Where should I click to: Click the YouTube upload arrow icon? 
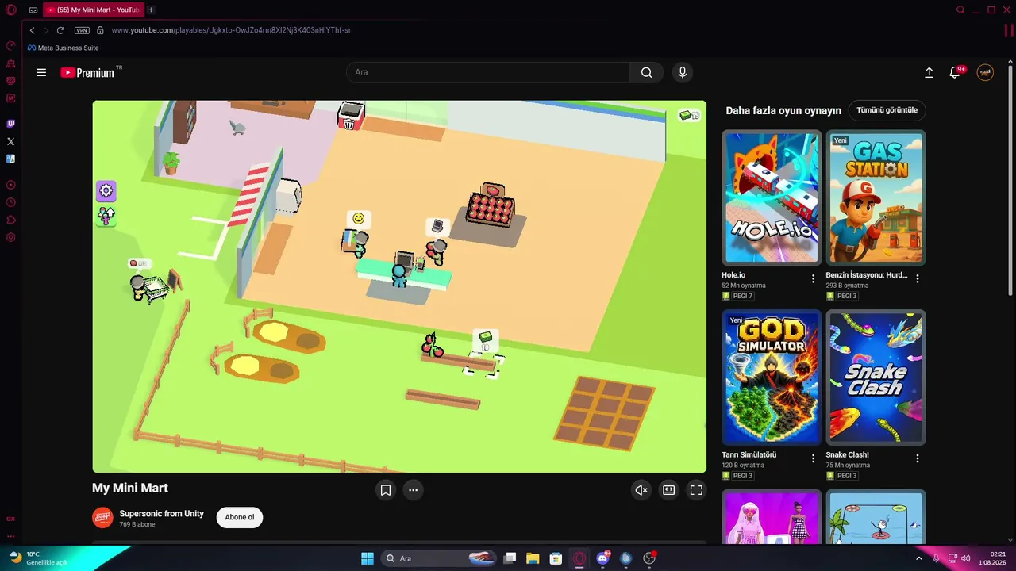click(x=929, y=72)
